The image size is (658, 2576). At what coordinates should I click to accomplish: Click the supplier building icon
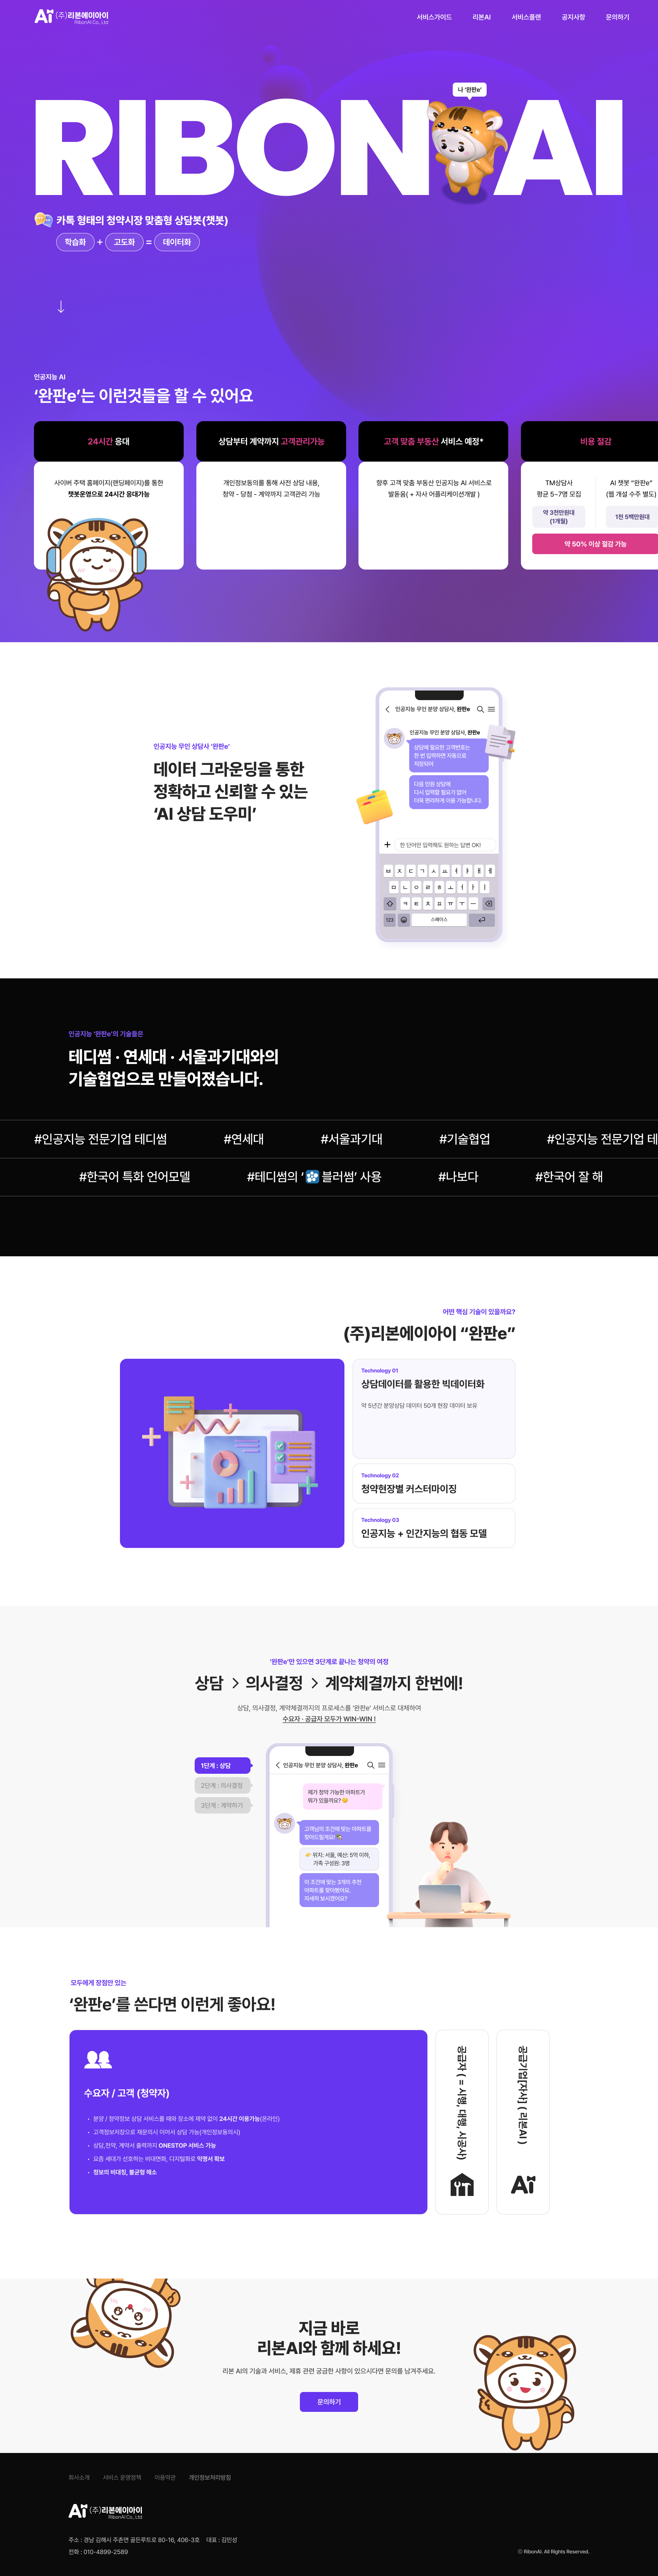pos(462,2185)
